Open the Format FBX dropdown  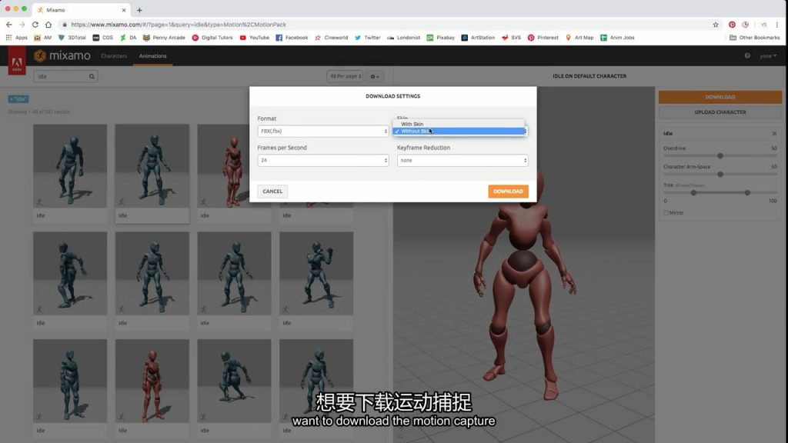click(x=323, y=131)
